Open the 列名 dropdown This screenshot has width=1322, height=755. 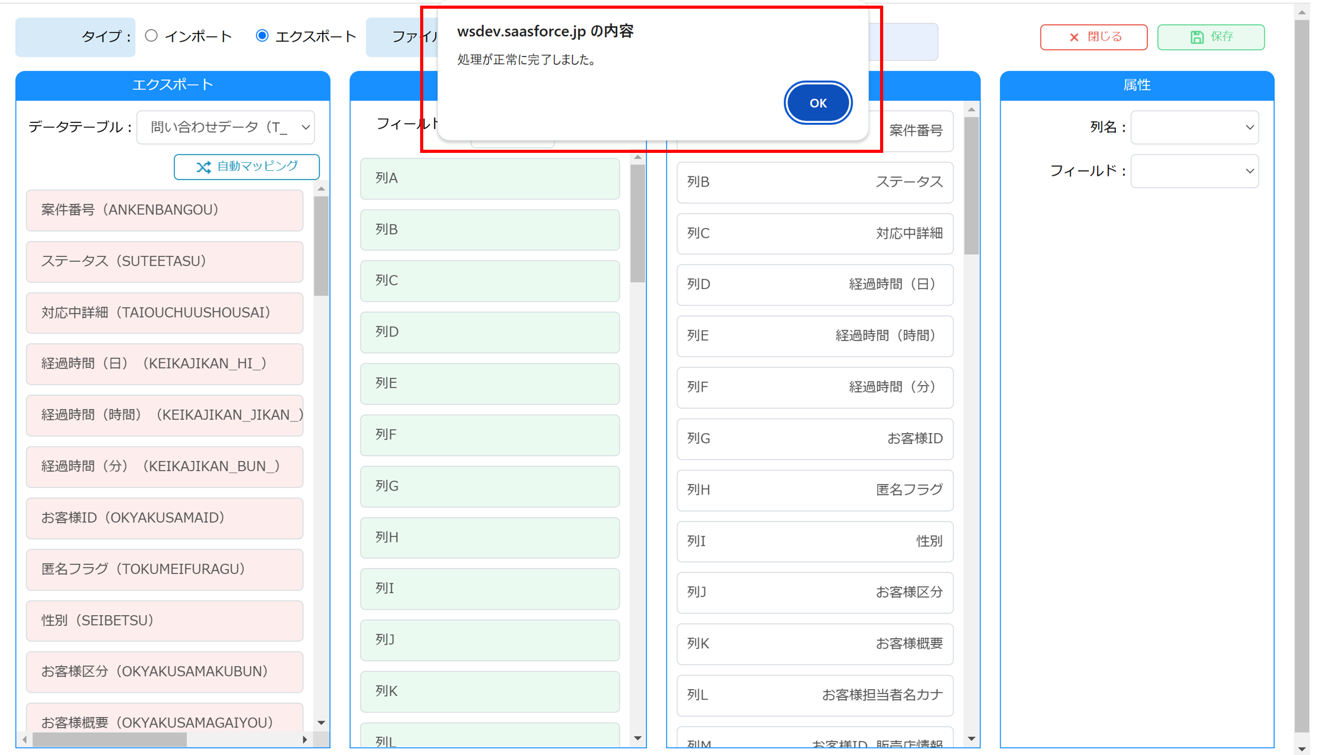tap(1195, 127)
